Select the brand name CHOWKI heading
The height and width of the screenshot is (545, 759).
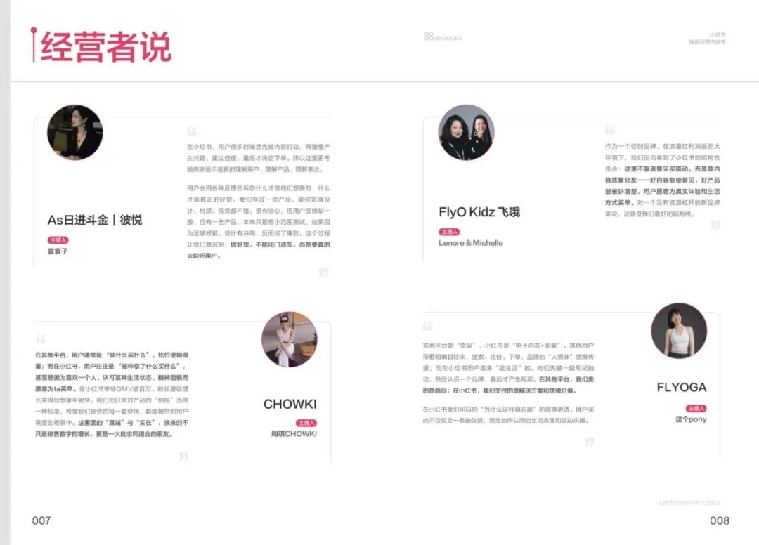290,404
